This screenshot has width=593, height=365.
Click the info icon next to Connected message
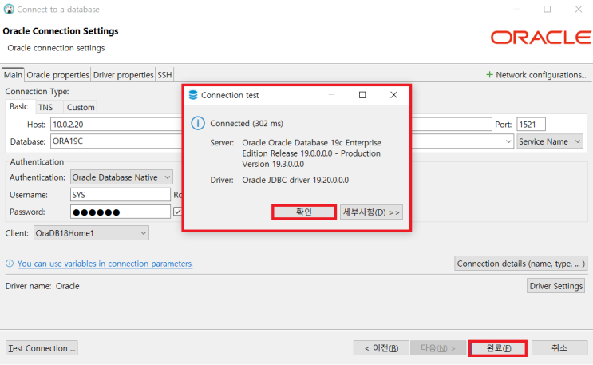(x=198, y=123)
